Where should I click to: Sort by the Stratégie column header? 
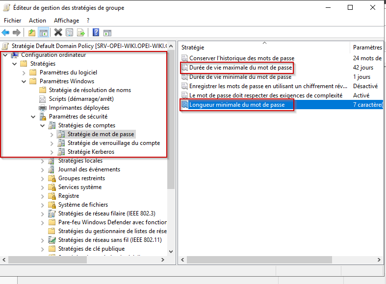pos(264,47)
